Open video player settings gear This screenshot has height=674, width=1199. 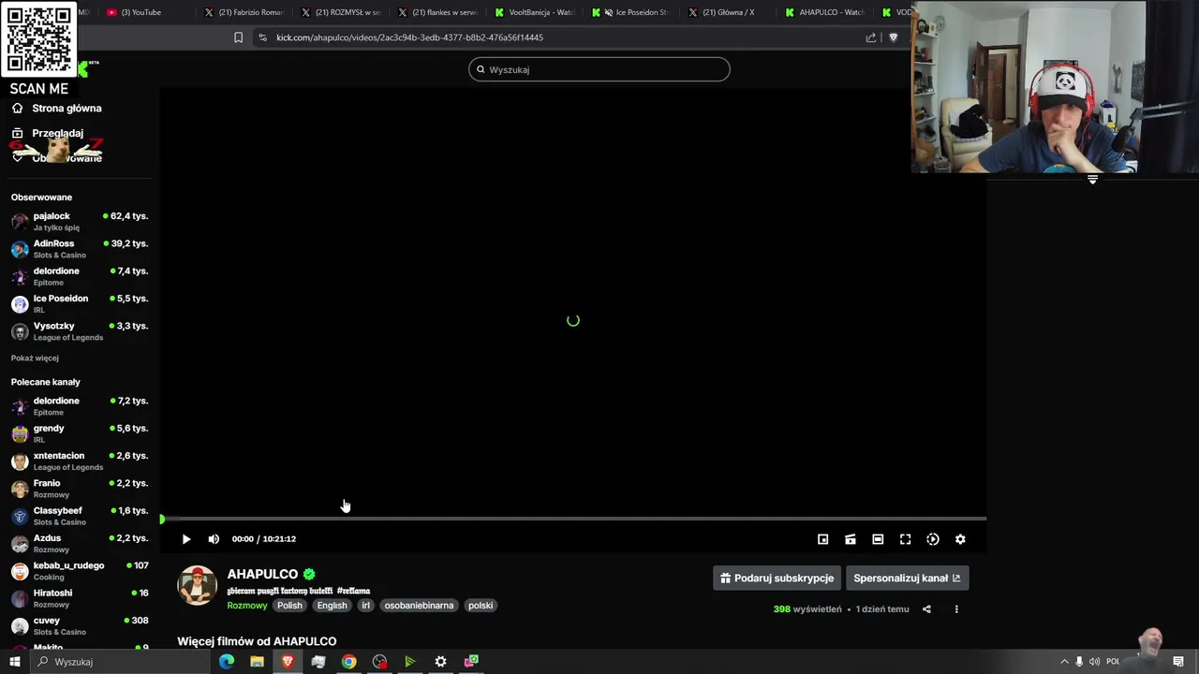point(960,539)
